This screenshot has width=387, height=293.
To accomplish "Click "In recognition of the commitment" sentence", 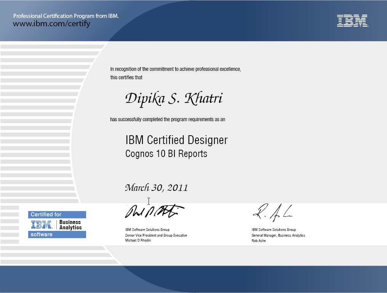I will tap(176, 69).
